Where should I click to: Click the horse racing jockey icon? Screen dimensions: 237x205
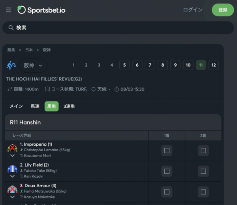pyautogui.click(x=11, y=65)
